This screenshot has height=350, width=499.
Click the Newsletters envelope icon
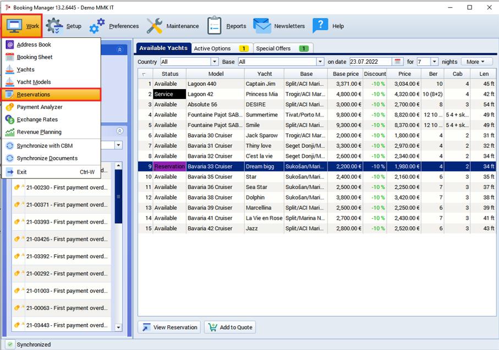[x=262, y=26]
